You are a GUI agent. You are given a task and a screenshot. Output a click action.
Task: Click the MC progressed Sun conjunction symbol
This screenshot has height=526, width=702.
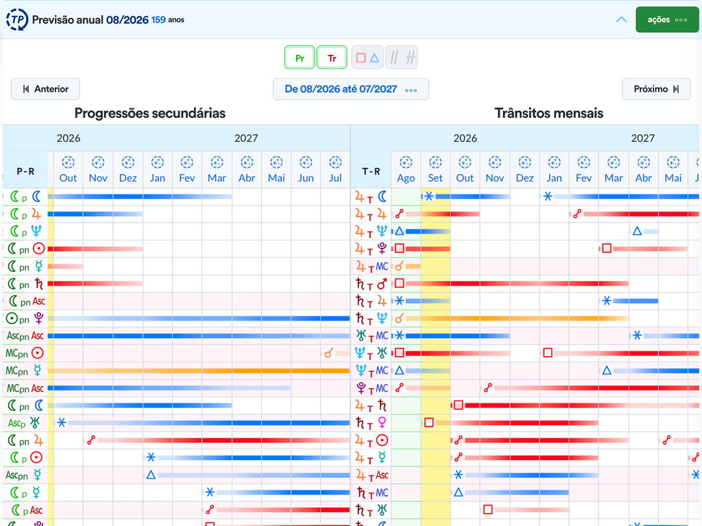[x=328, y=353]
